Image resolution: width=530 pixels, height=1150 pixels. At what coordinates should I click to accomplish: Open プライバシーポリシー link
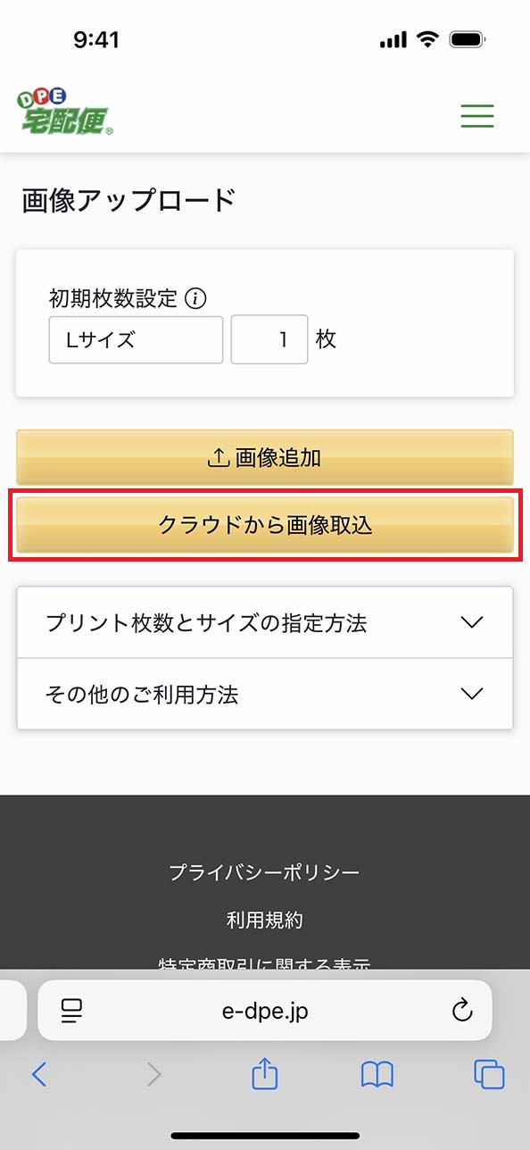[265, 871]
